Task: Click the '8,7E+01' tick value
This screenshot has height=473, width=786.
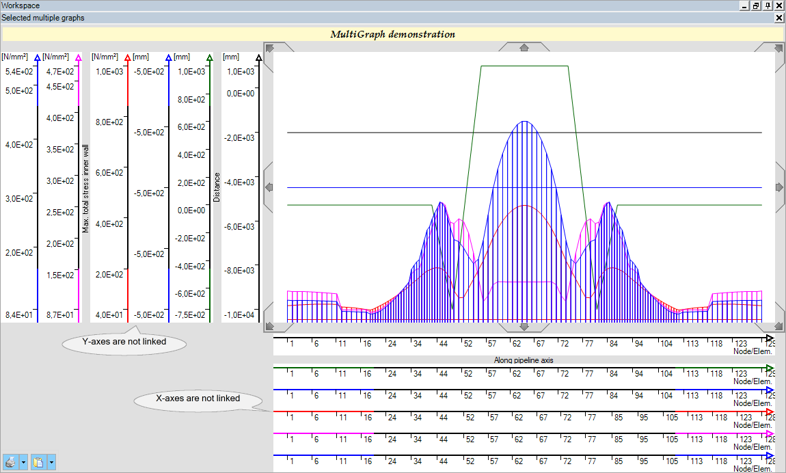Action: click(60, 315)
